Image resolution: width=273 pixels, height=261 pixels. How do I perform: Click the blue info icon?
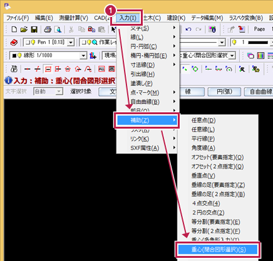click(9, 80)
